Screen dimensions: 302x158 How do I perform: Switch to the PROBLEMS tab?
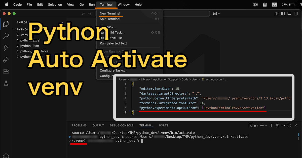(x=79, y=125)
